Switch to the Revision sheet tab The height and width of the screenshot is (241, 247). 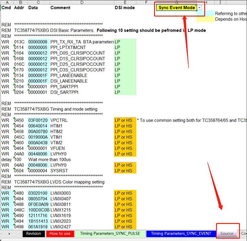[x=33, y=233]
